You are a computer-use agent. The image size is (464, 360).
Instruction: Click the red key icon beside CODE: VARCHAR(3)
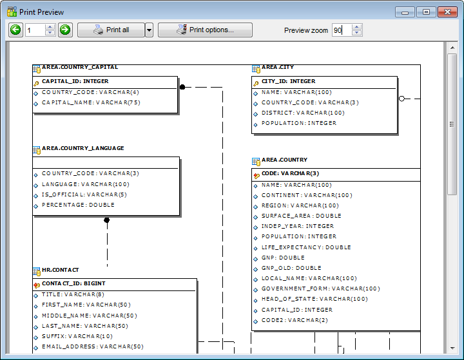point(256,176)
